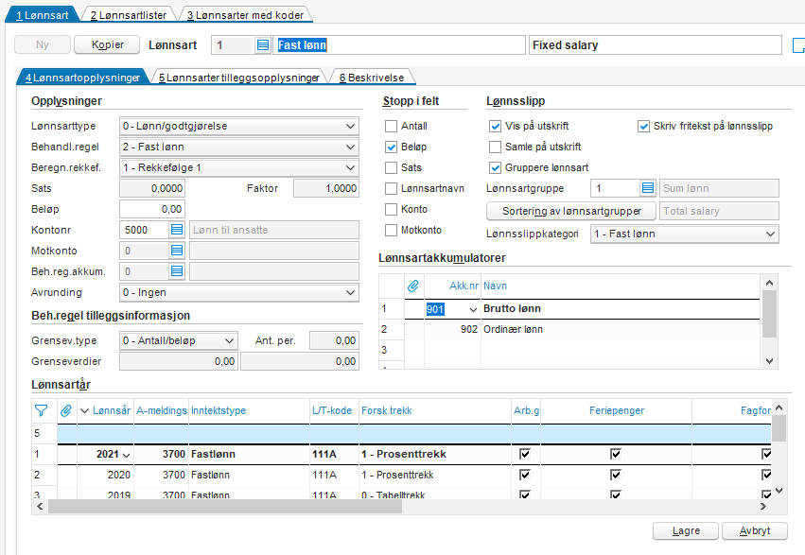The image size is (805, 555).
Task: Open Lønnsartgruppe lookup list icon
Action: tap(647, 188)
